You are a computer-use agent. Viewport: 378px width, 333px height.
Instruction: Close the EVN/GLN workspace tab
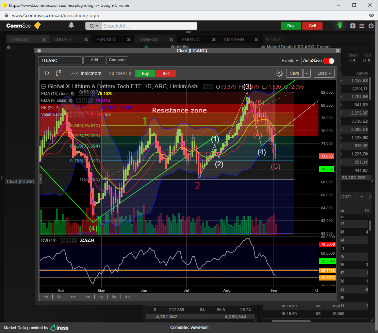pos(129,39)
